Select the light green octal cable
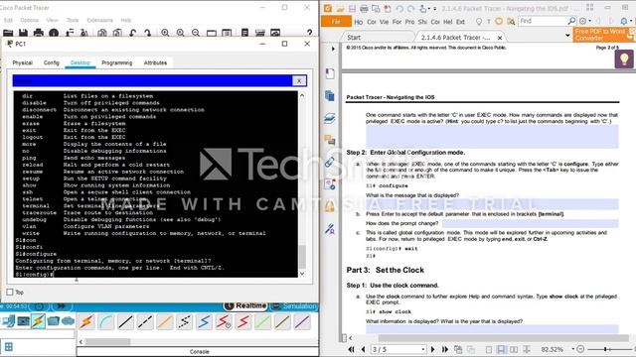The width and height of the screenshot is (636, 357). pyautogui.click(x=262, y=321)
